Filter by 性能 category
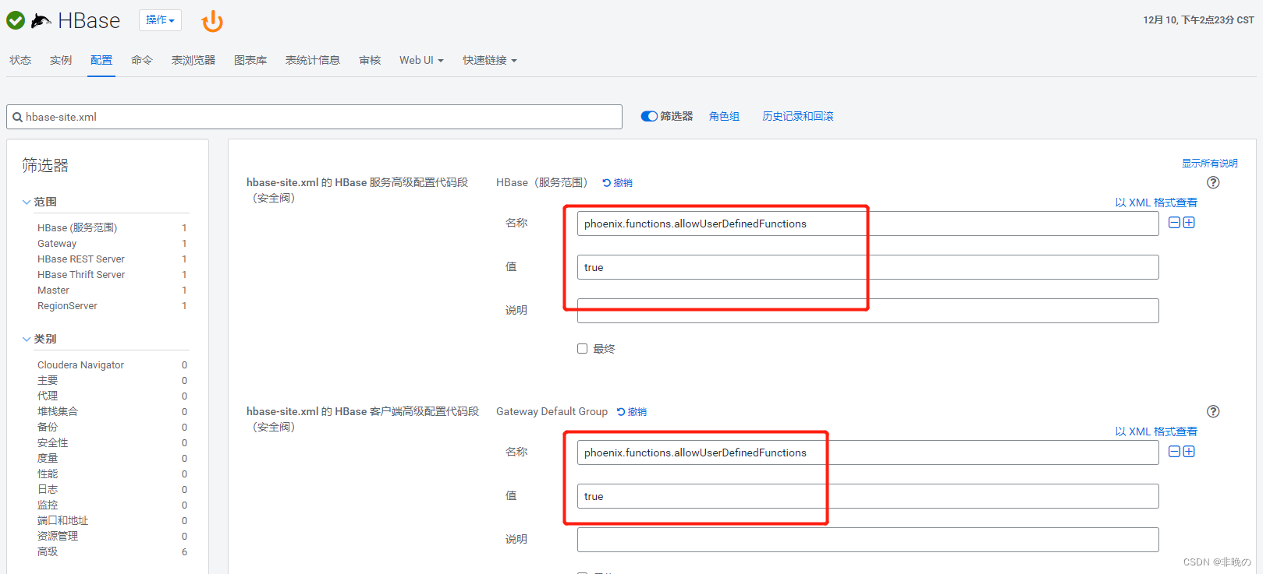 pyautogui.click(x=48, y=474)
